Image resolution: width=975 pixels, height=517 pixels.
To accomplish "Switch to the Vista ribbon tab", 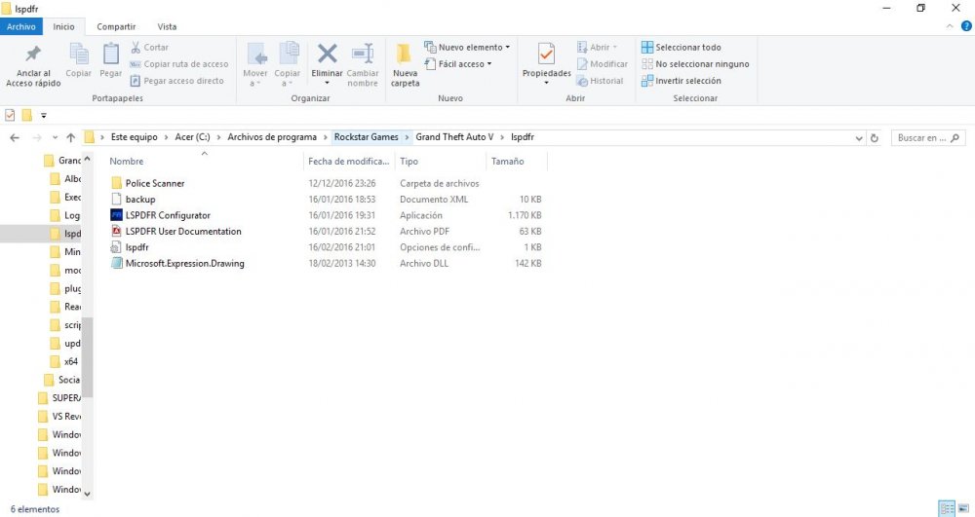I will point(167,26).
